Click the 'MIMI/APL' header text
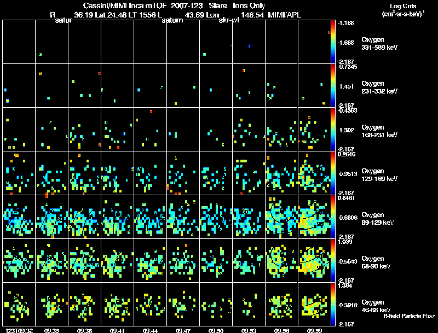 (284, 15)
